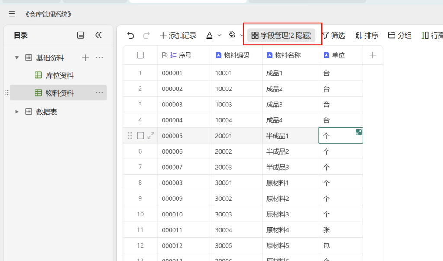The height and width of the screenshot is (261, 443).
Task: Click the font color A icon
Action: click(x=209, y=35)
